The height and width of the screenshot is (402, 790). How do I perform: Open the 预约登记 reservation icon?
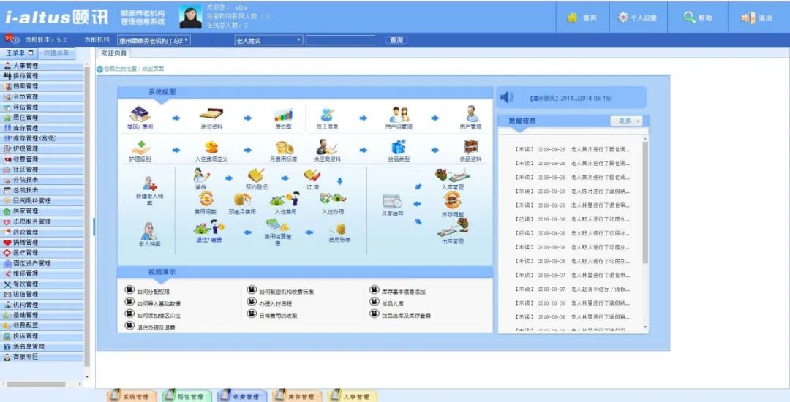point(256,176)
